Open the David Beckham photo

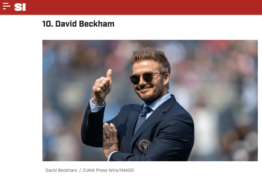[x=150, y=101]
